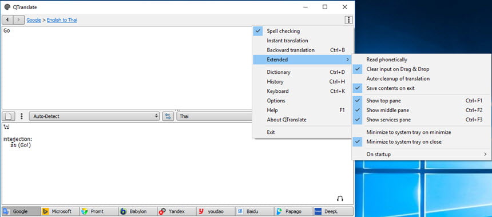Click the headphones listen icon
The height and width of the screenshot is (217, 492).
[340, 199]
